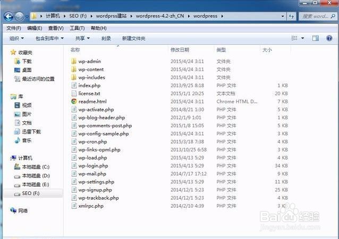Click the license.txt file icon
The image size is (339, 239).
pyautogui.click(x=74, y=93)
